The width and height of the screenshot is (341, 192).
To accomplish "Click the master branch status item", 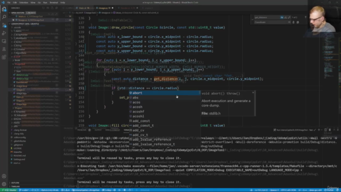I will (x=23, y=190).
